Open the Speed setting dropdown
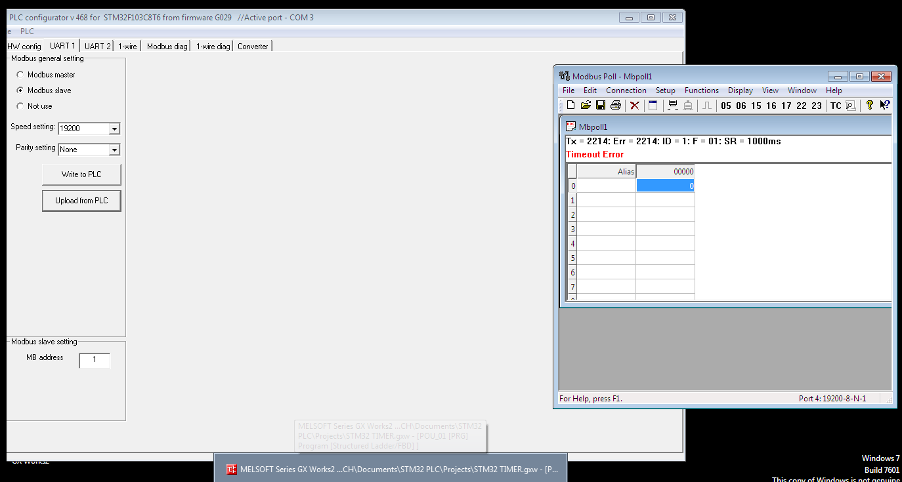 tap(114, 129)
